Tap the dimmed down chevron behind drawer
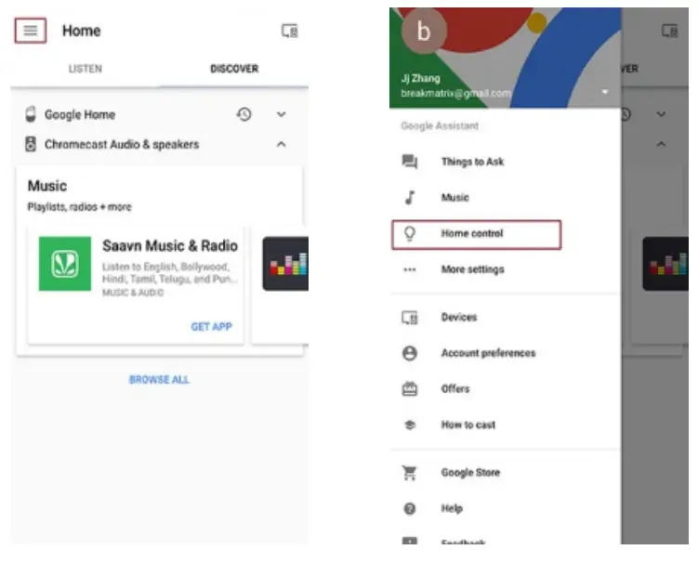Image resolution: width=698 pixels, height=576 pixels. click(x=661, y=114)
